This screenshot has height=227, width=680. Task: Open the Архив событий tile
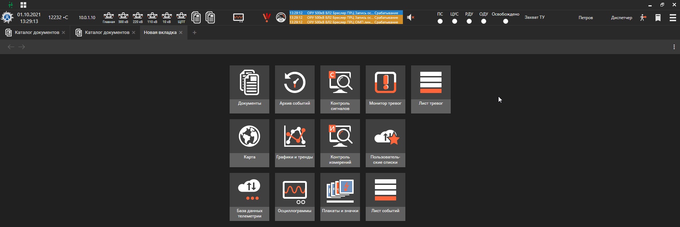(294, 89)
